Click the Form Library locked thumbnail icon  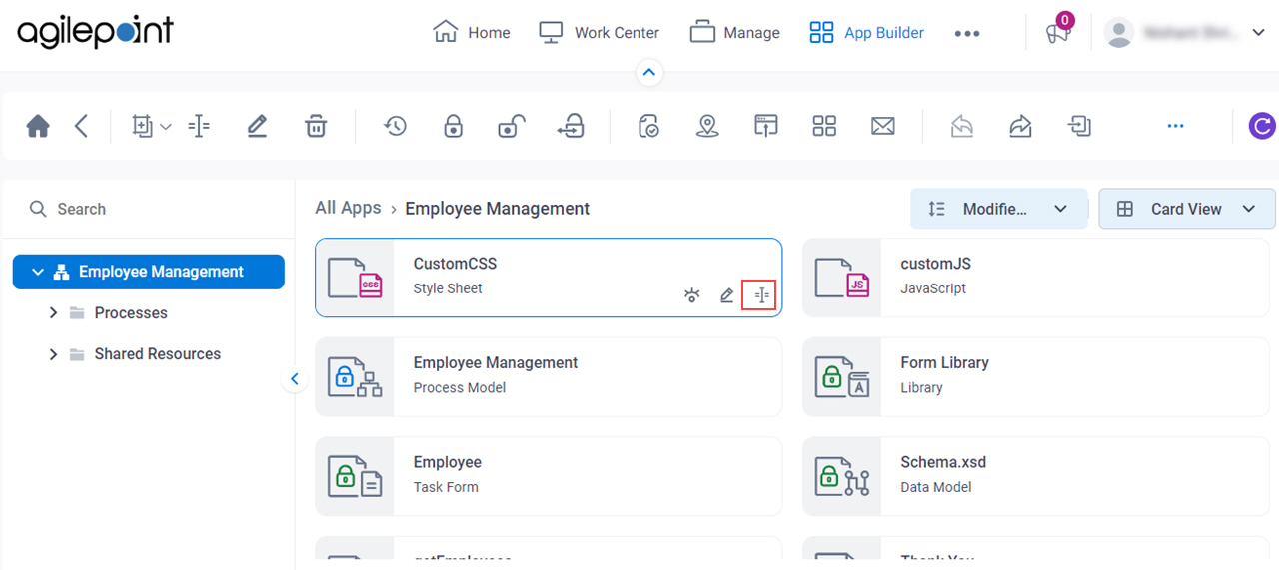click(842, 376)
